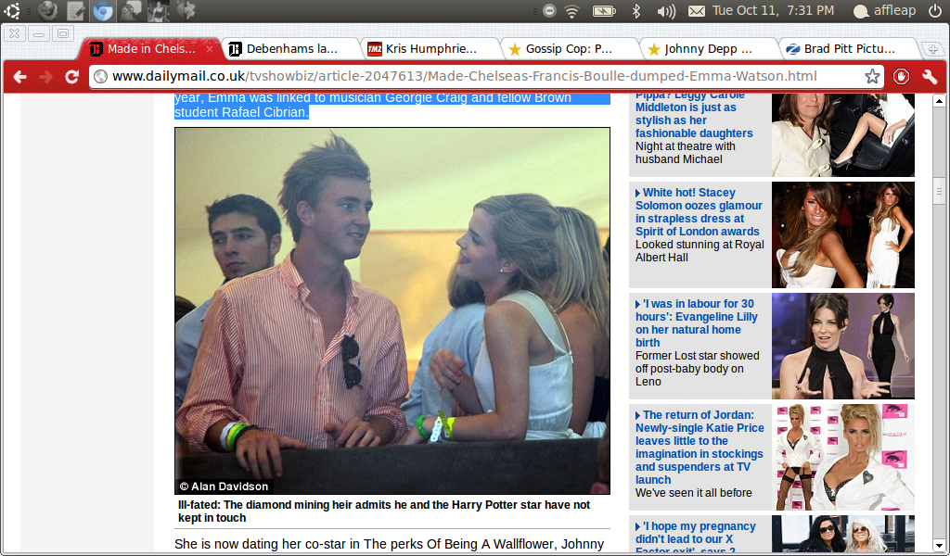
Task: Switch to Chromium via the panel icon
Action: point(102,11)
